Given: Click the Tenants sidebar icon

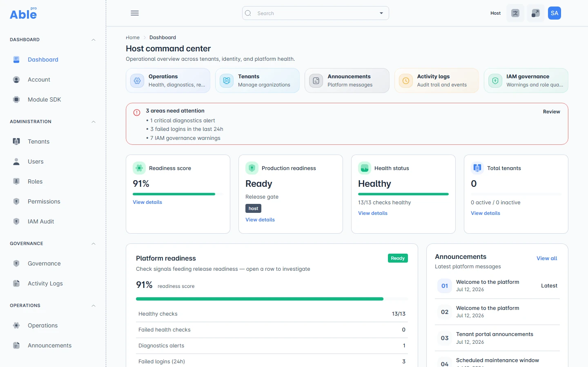Looking at the screenshot, I should pyautogui.click(x=16, y=141).
